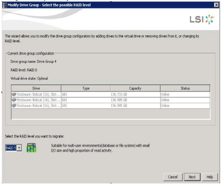Image resolution: width=221 pixels, height=184 pixels.
Task: Click the empty area below the drive rows
Action: pos(110,114)
